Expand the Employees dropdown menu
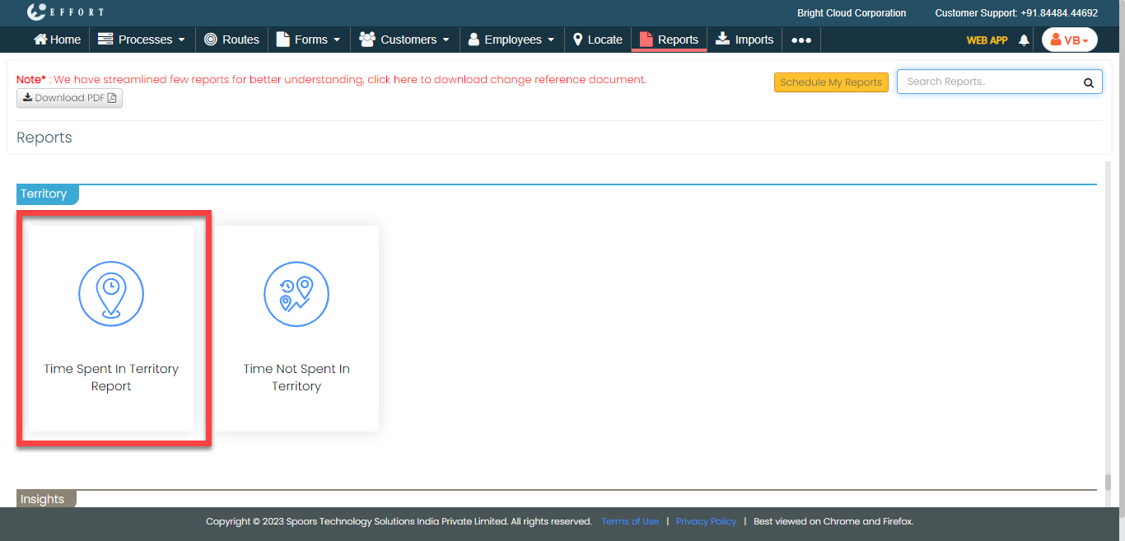The height and width of the screenshot is (541, 1125). click(511, 40)
